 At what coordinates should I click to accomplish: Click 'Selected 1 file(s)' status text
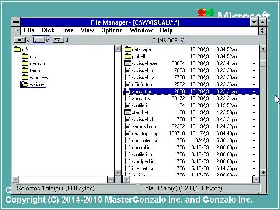tap(56, 188)
